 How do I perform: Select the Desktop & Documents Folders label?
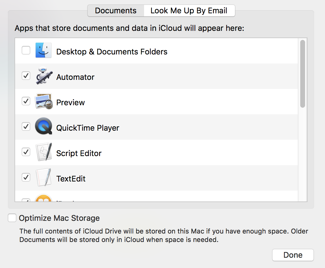(112, 52)
